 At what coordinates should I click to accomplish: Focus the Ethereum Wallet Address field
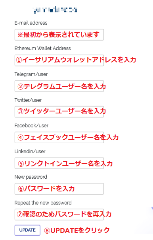coord(59,60)
